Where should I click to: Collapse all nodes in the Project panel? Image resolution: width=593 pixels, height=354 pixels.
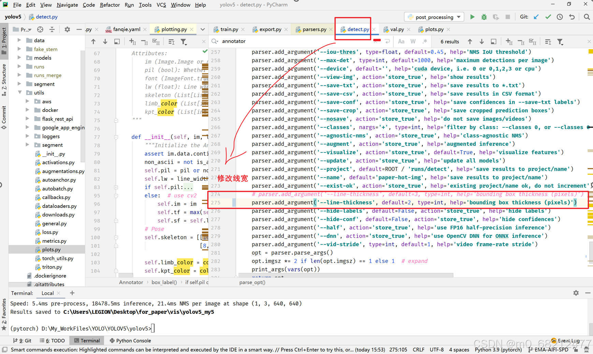pos(52,29)
